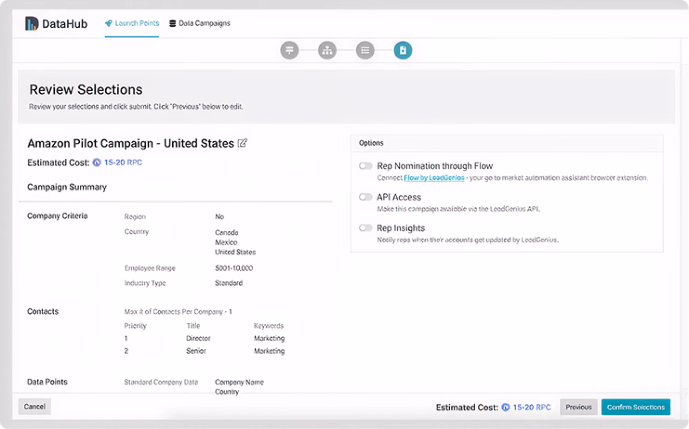Open the Flow by LeadGenius link
The width and height of the screenshot is (689, 429).
434,177
